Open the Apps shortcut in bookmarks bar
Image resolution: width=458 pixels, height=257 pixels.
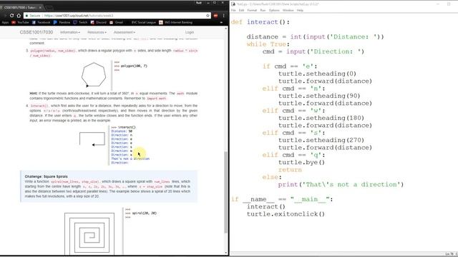[x=5, y=22]
